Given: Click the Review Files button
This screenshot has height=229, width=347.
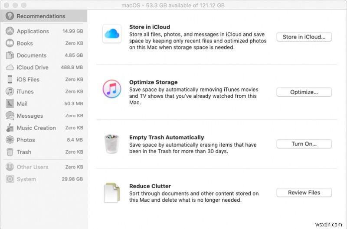Looking at the screenshot, I should tap(304, 193).
